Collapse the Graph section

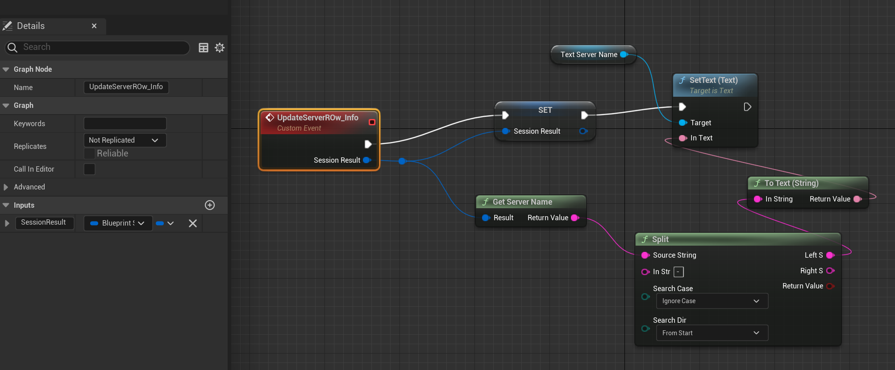pos(6,106)
